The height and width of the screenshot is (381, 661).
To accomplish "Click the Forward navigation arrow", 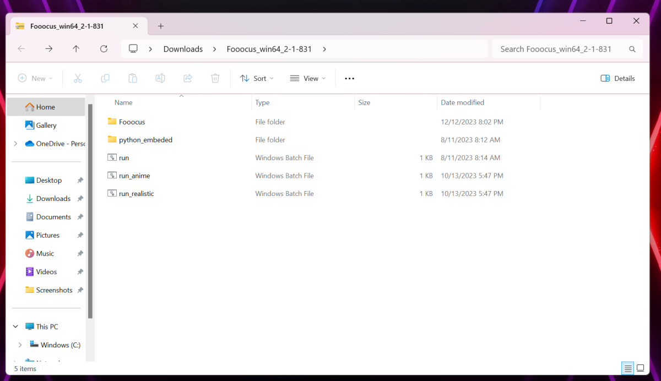I will (49, 49).
